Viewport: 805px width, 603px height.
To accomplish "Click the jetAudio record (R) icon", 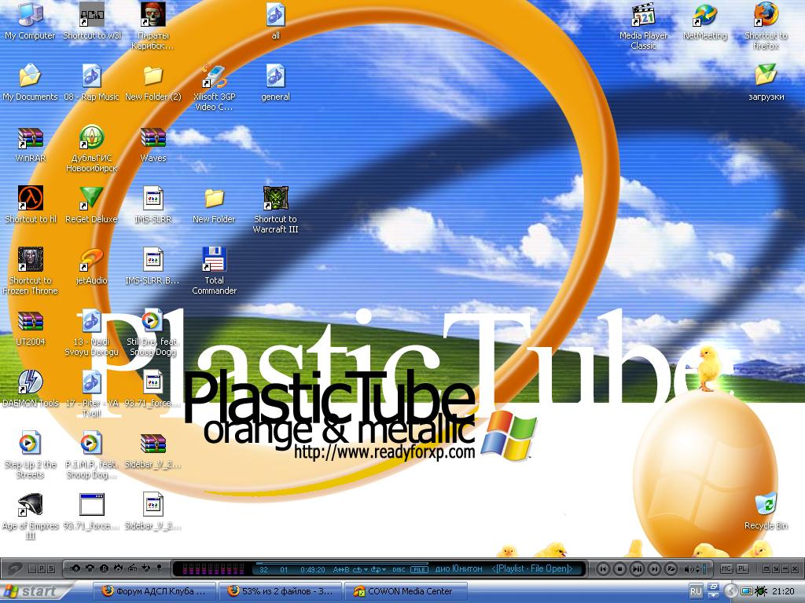I will (x=104, y=568).
